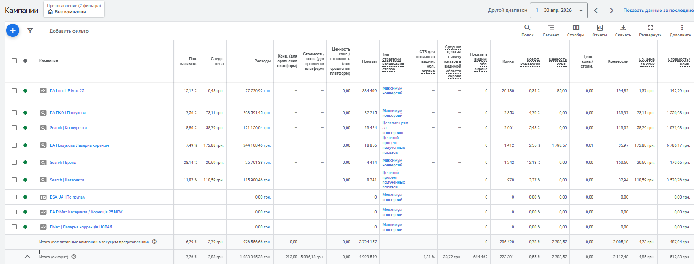Sort by the Показы column header
694x264 pixels.
(369, 61)
